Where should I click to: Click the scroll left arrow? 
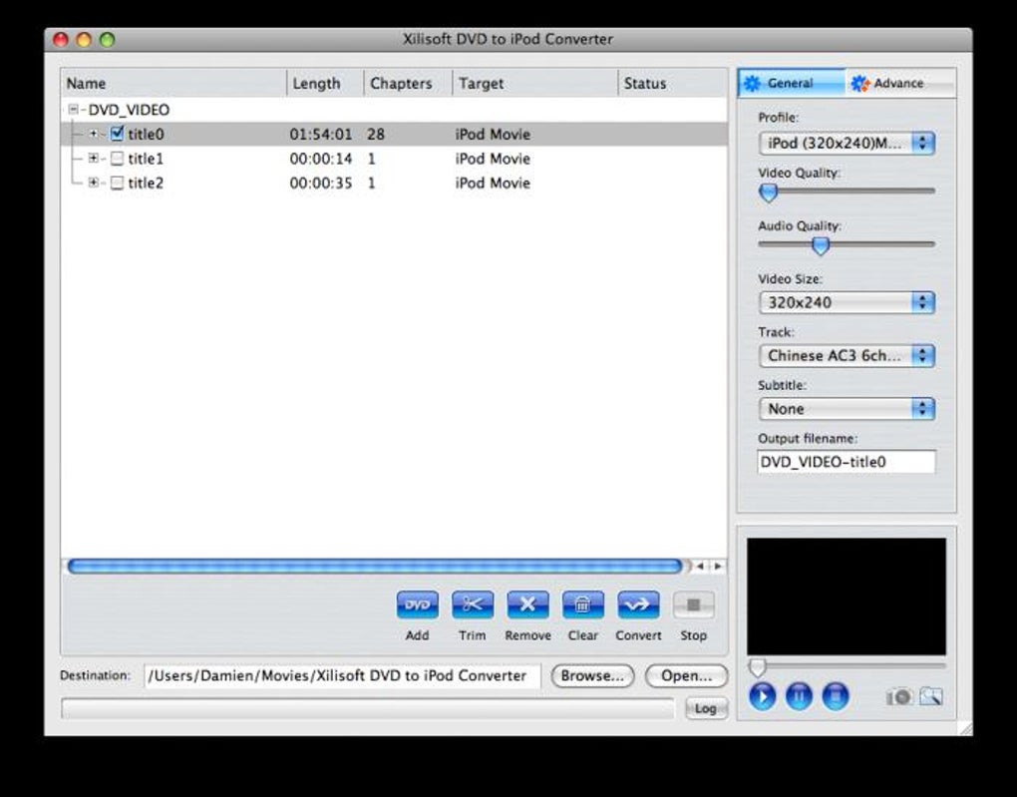[x=700, y=566]
